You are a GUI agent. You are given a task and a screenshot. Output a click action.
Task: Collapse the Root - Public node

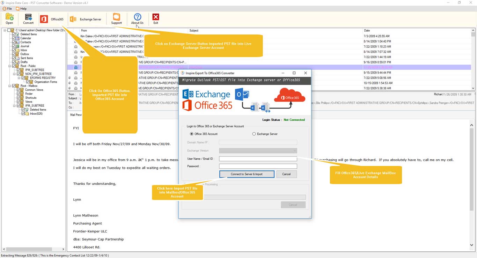pos(10,66)
